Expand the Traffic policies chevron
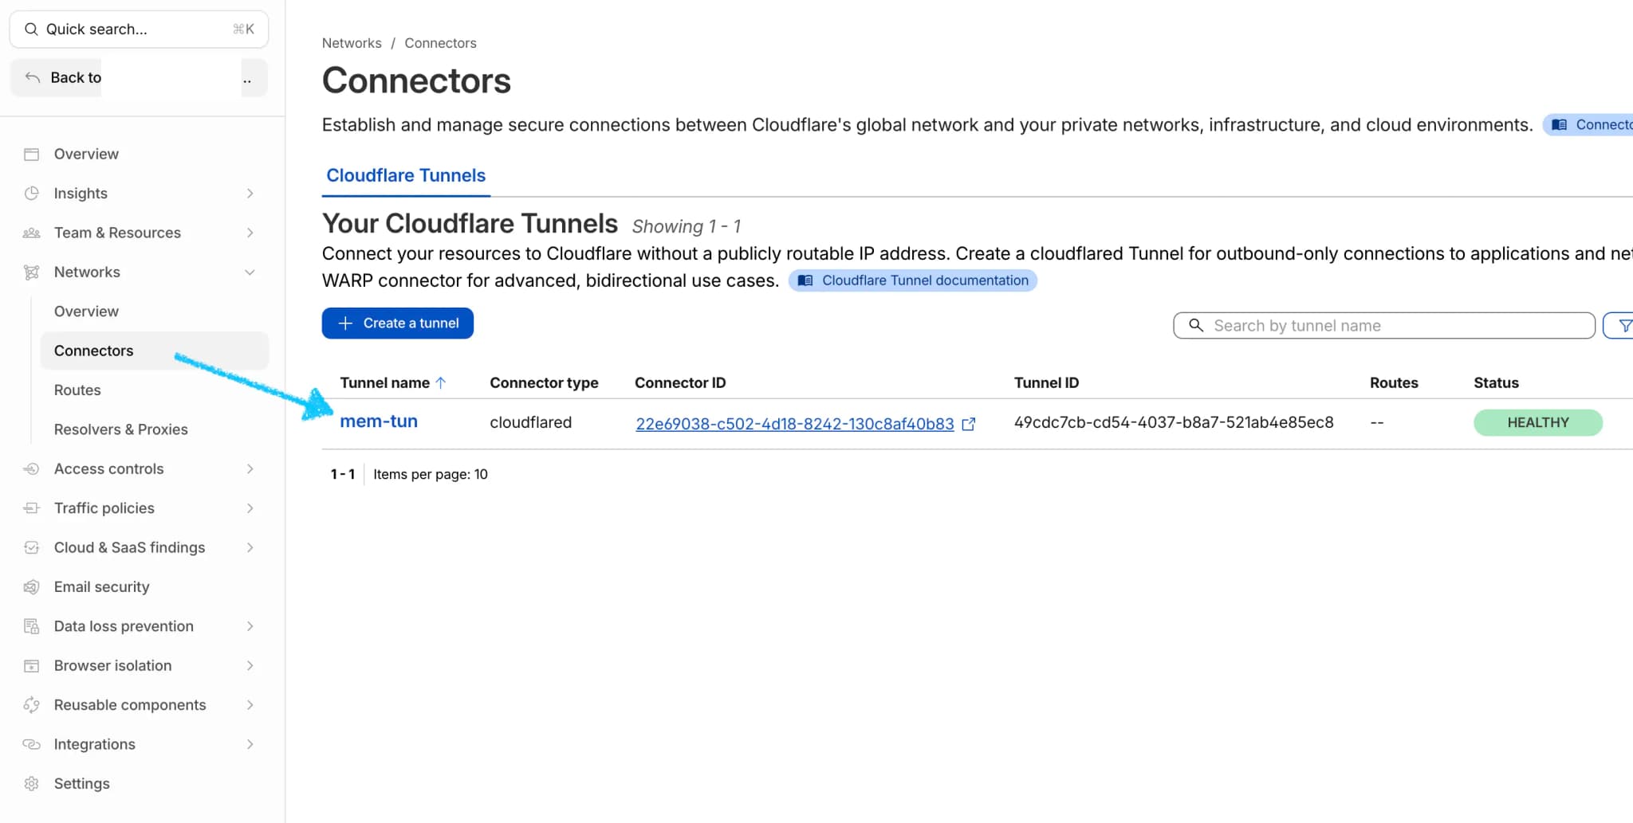This screenshot has height=823, width=1633. click(x=250, y=508)
